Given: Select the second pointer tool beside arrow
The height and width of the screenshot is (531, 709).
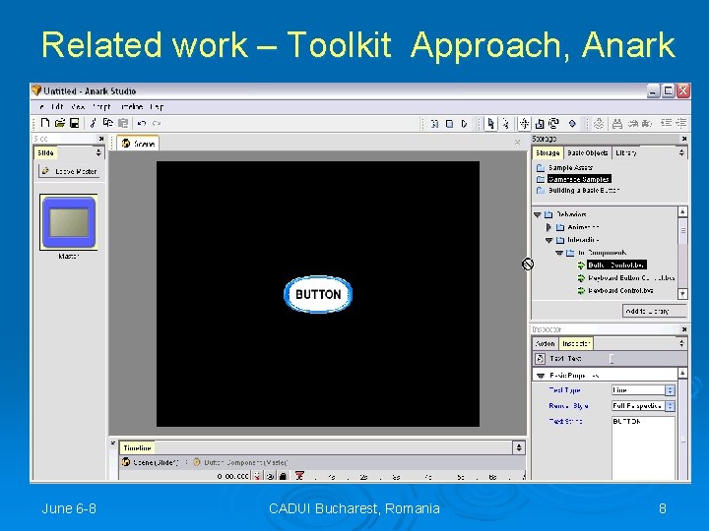Looking at the screenshot, I should pos(505,124).
